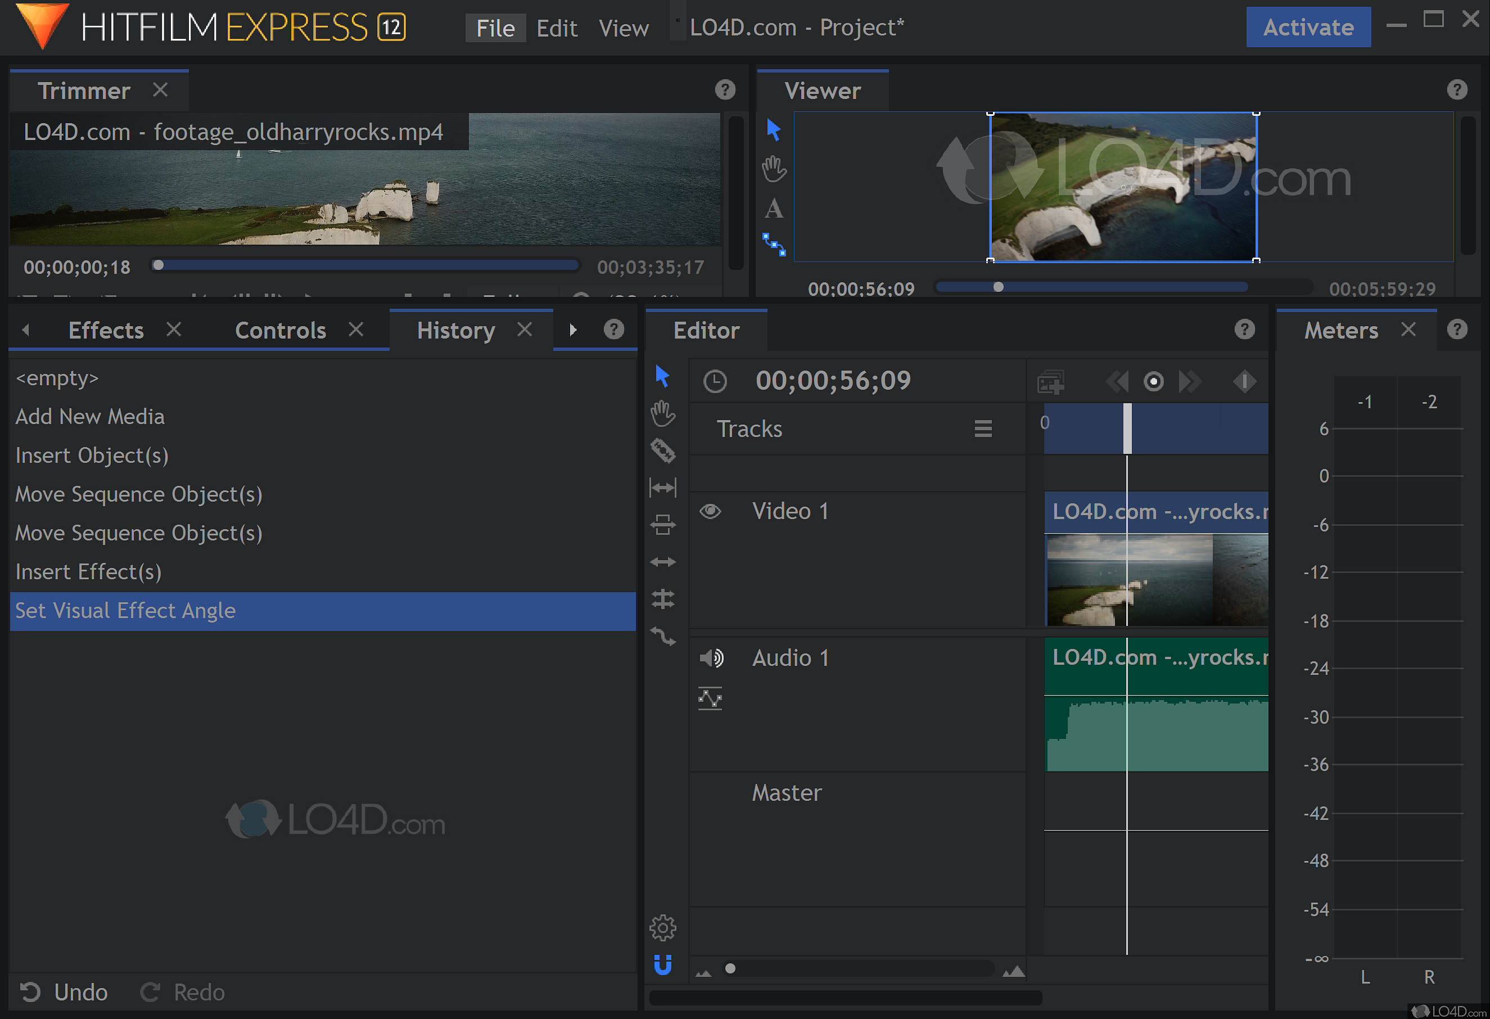The height and width of the screenshot is (1019, 1490).
Task: Click the Undo button
Action: (64, 992)
